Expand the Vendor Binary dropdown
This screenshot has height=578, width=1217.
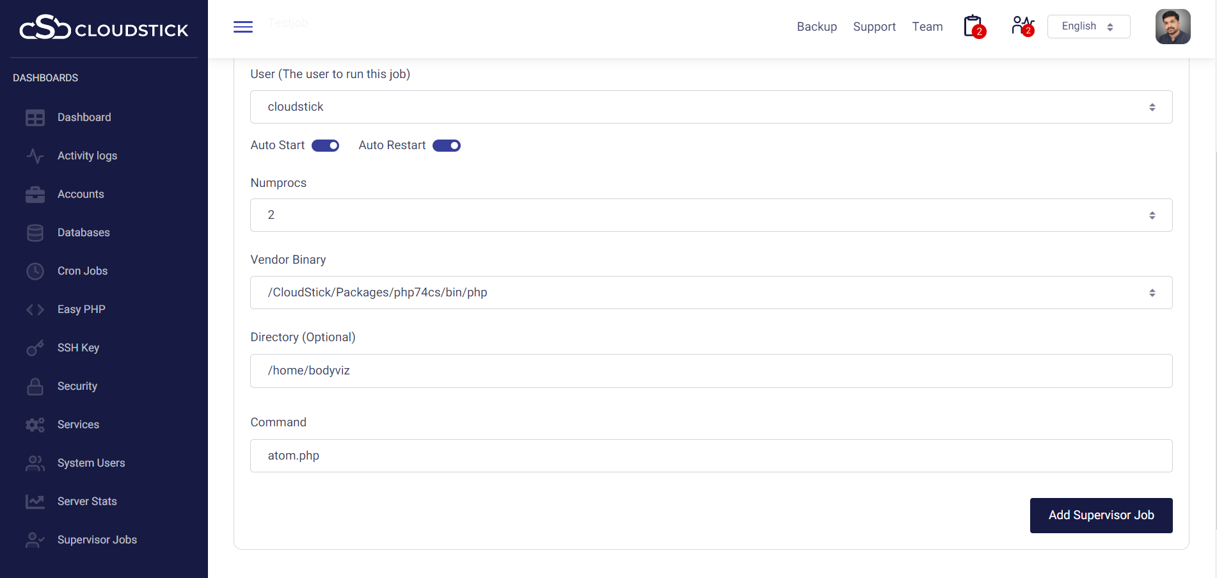point(710,293)
